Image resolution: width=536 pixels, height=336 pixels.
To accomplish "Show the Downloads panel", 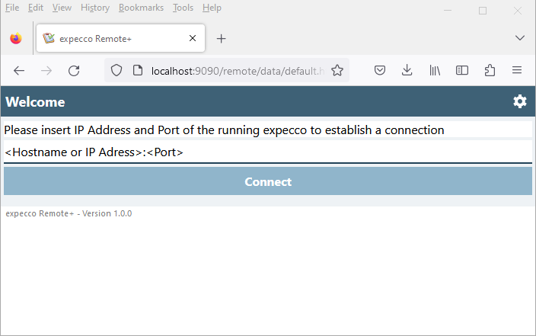I will [407, 70].
